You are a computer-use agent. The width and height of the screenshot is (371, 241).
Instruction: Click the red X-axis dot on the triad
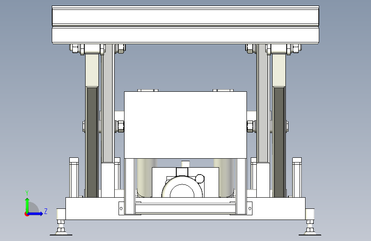tap(27, 214)
